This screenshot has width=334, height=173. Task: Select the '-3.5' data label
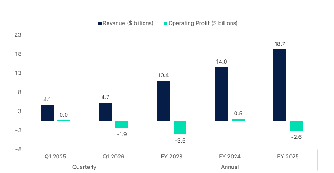[180, 141]
